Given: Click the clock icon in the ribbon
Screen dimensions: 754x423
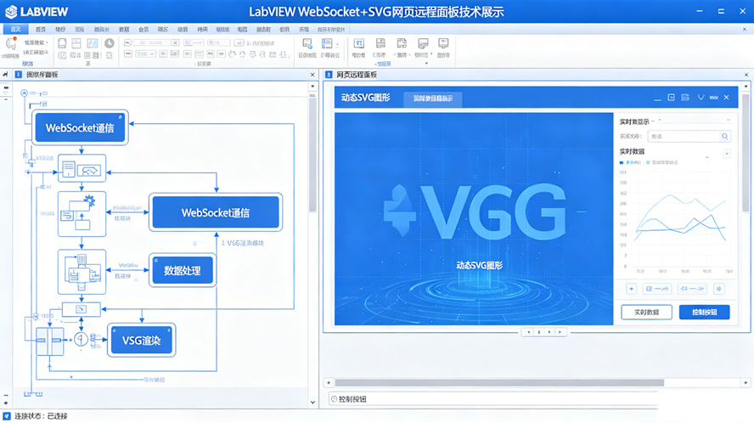Looking at the screenshot, I should (110, 44).
